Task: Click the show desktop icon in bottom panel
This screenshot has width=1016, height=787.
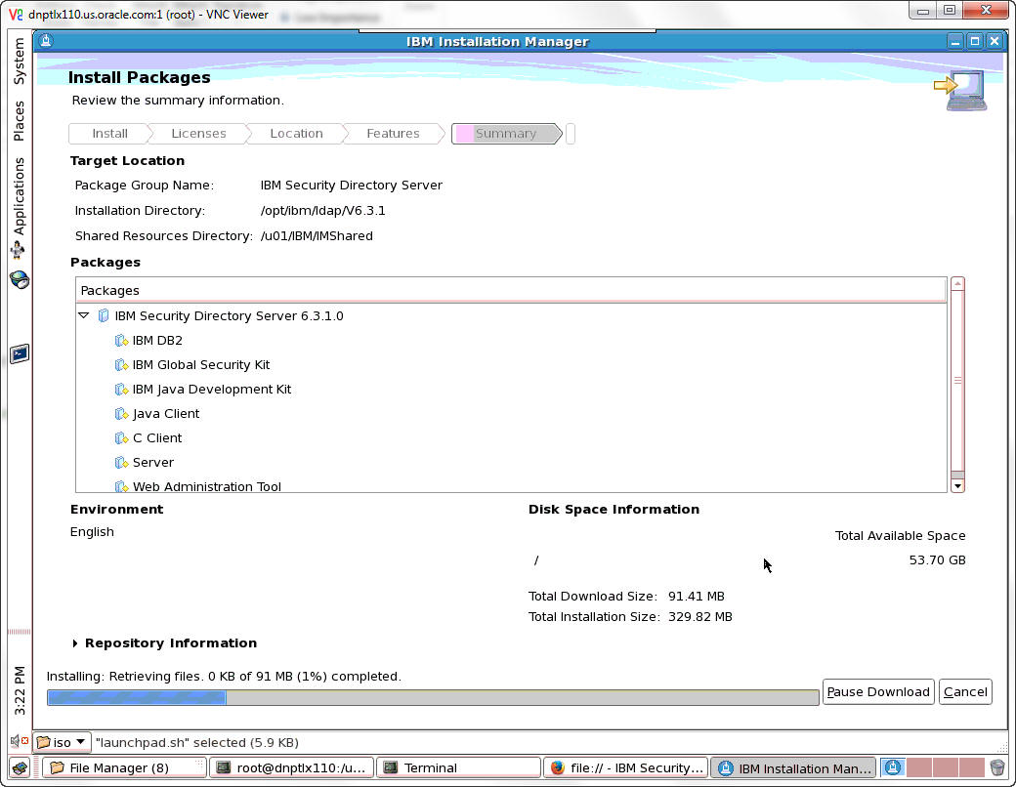Action: [20, 767]
